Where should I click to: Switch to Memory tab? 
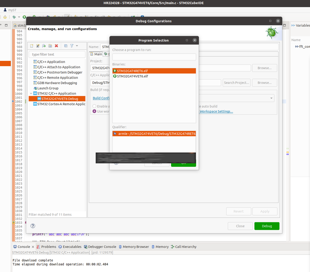(x=160, y=247)
